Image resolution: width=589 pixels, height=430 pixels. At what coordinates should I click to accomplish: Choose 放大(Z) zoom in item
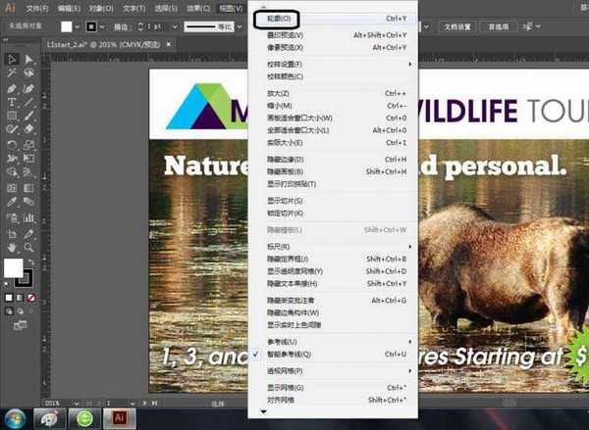click(x=333, y=93)
